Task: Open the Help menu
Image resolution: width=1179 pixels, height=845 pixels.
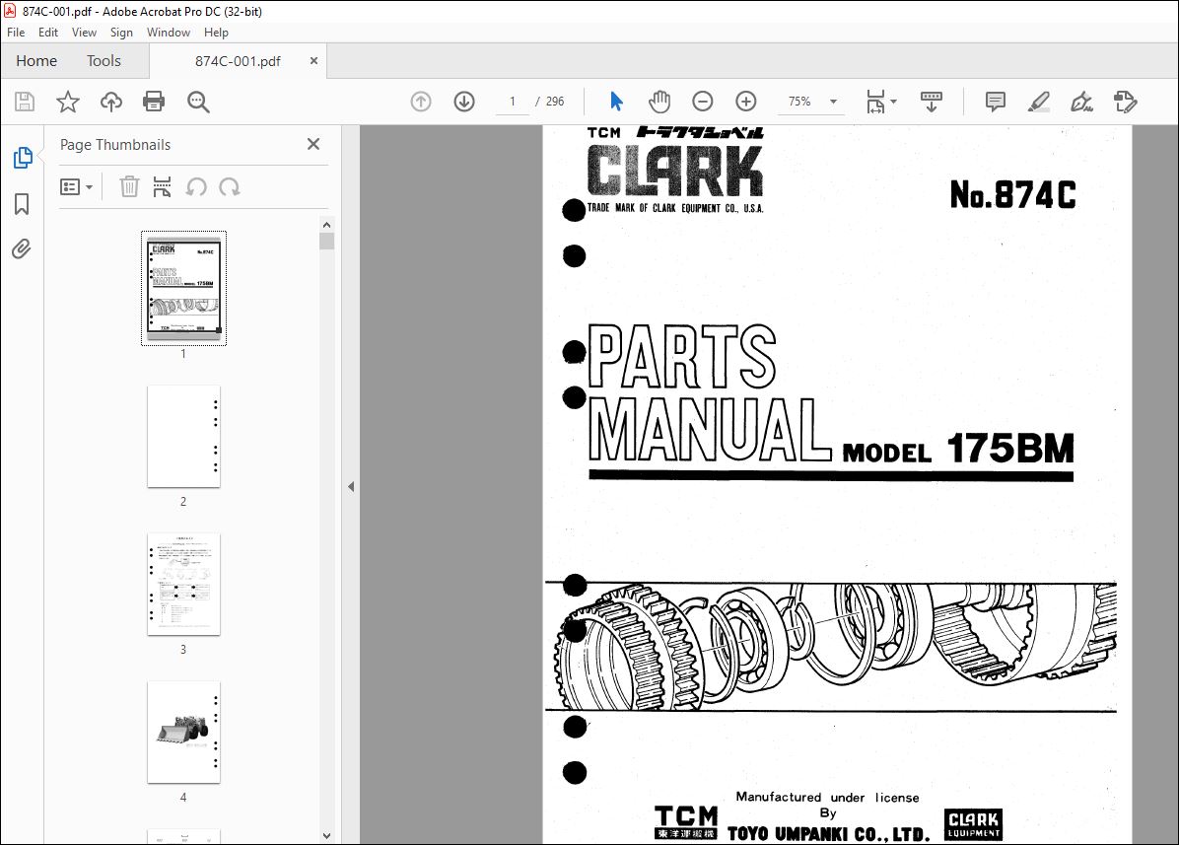Action: click(216, 33)
